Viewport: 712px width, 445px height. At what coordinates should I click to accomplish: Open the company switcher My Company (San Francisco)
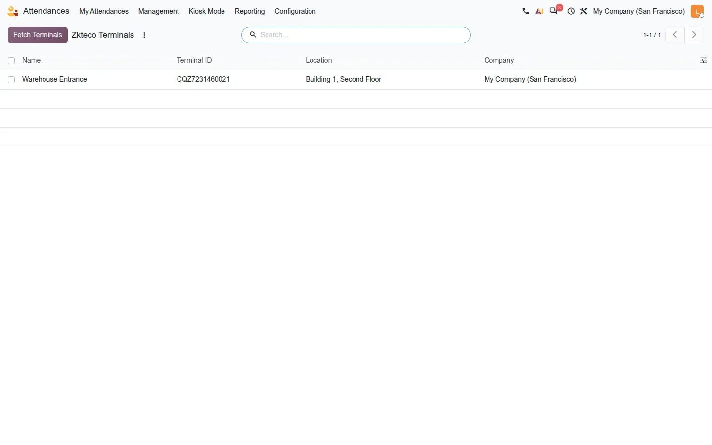[x=639, y=11]
